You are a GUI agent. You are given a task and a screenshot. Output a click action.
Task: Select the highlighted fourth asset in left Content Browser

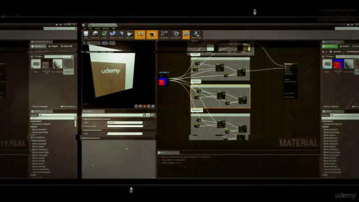68,66
